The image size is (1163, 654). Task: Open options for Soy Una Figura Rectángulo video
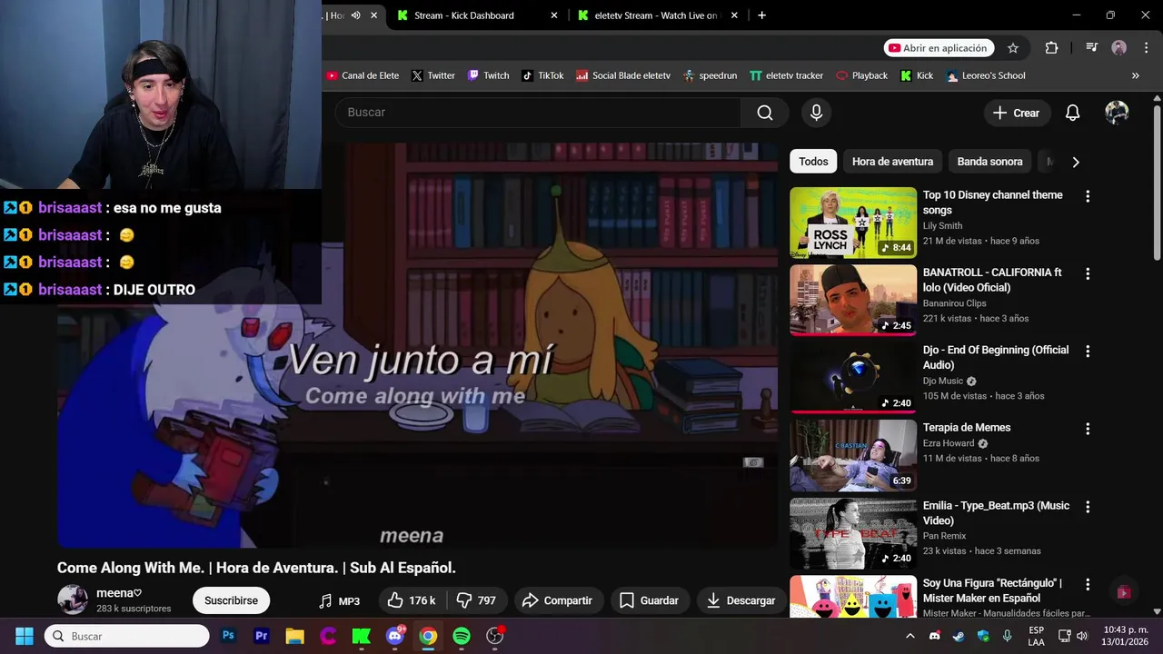pyautogui.click(x=1088, y=584)
